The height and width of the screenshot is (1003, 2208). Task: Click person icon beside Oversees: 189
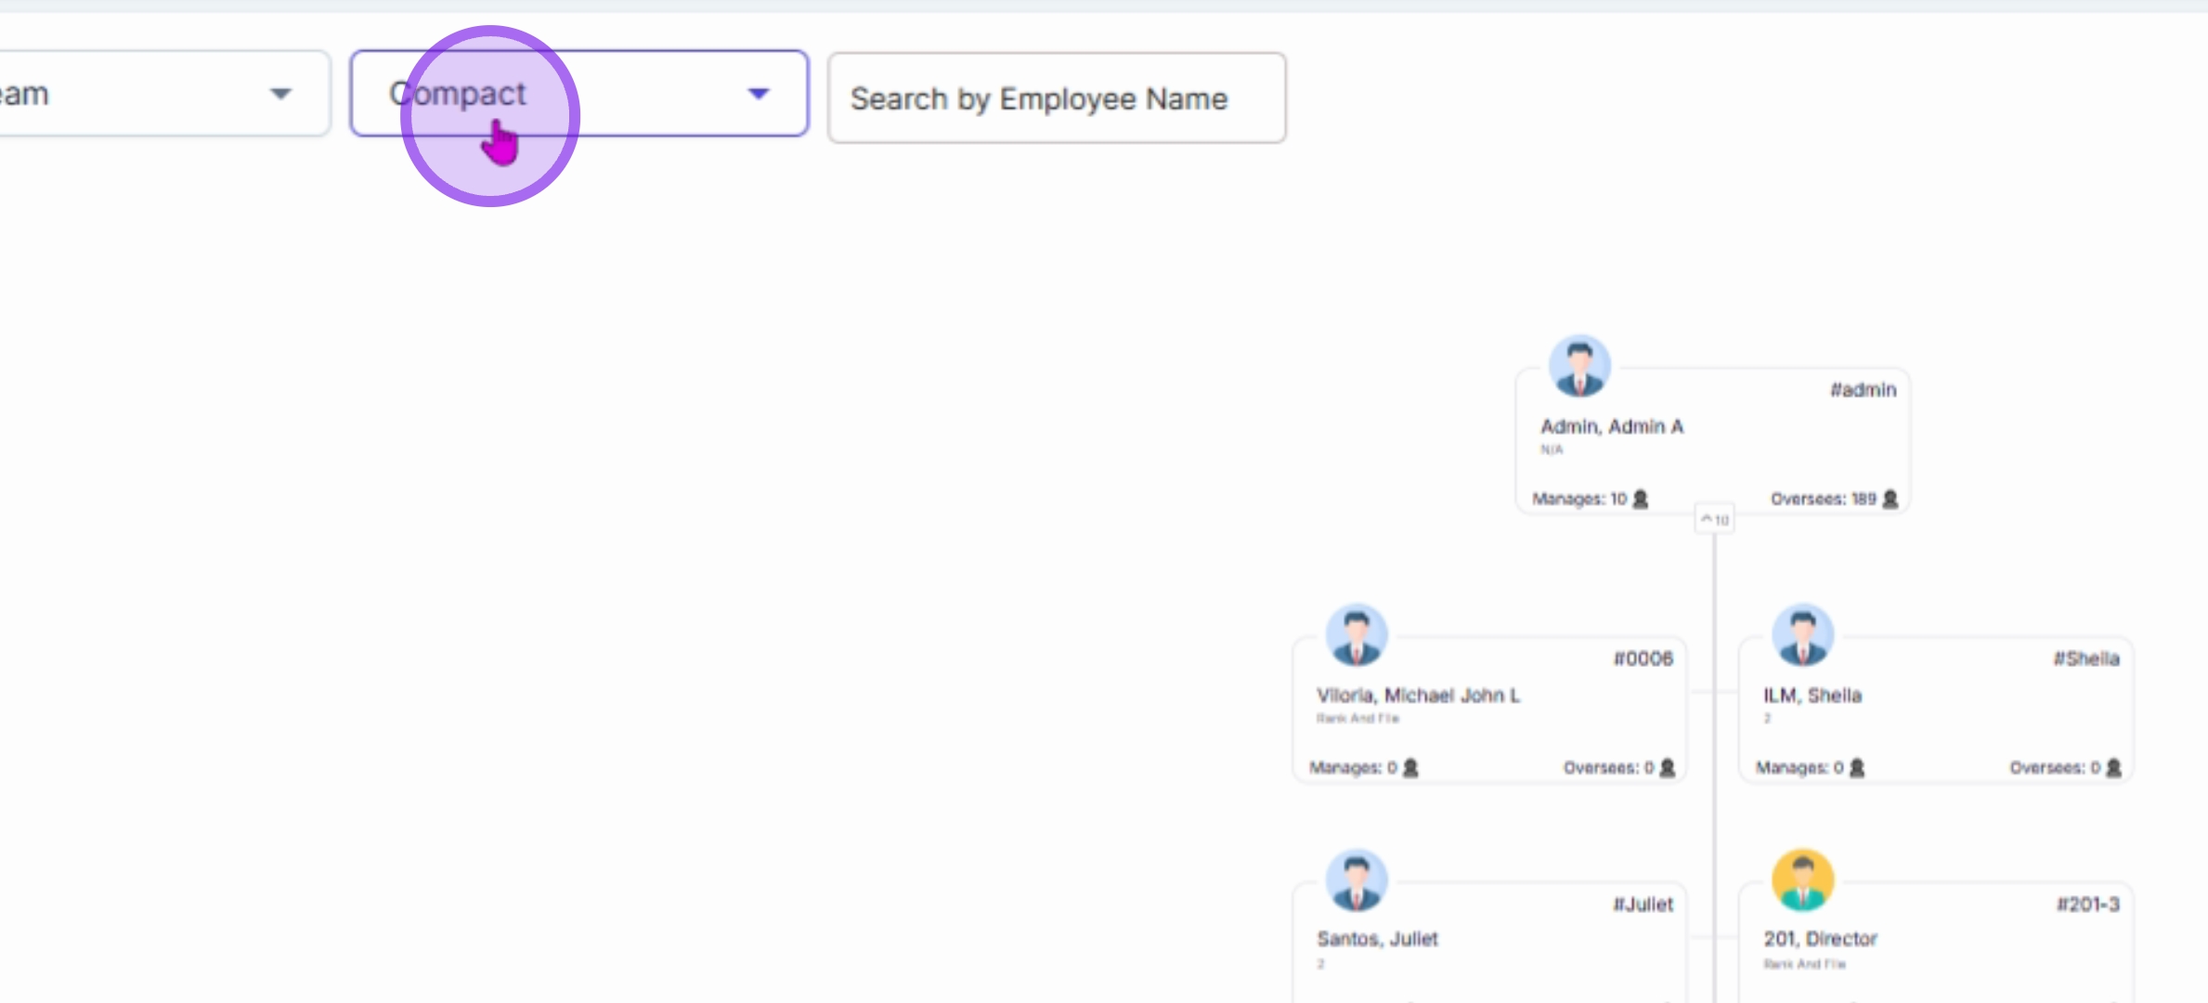point(1890,499)
